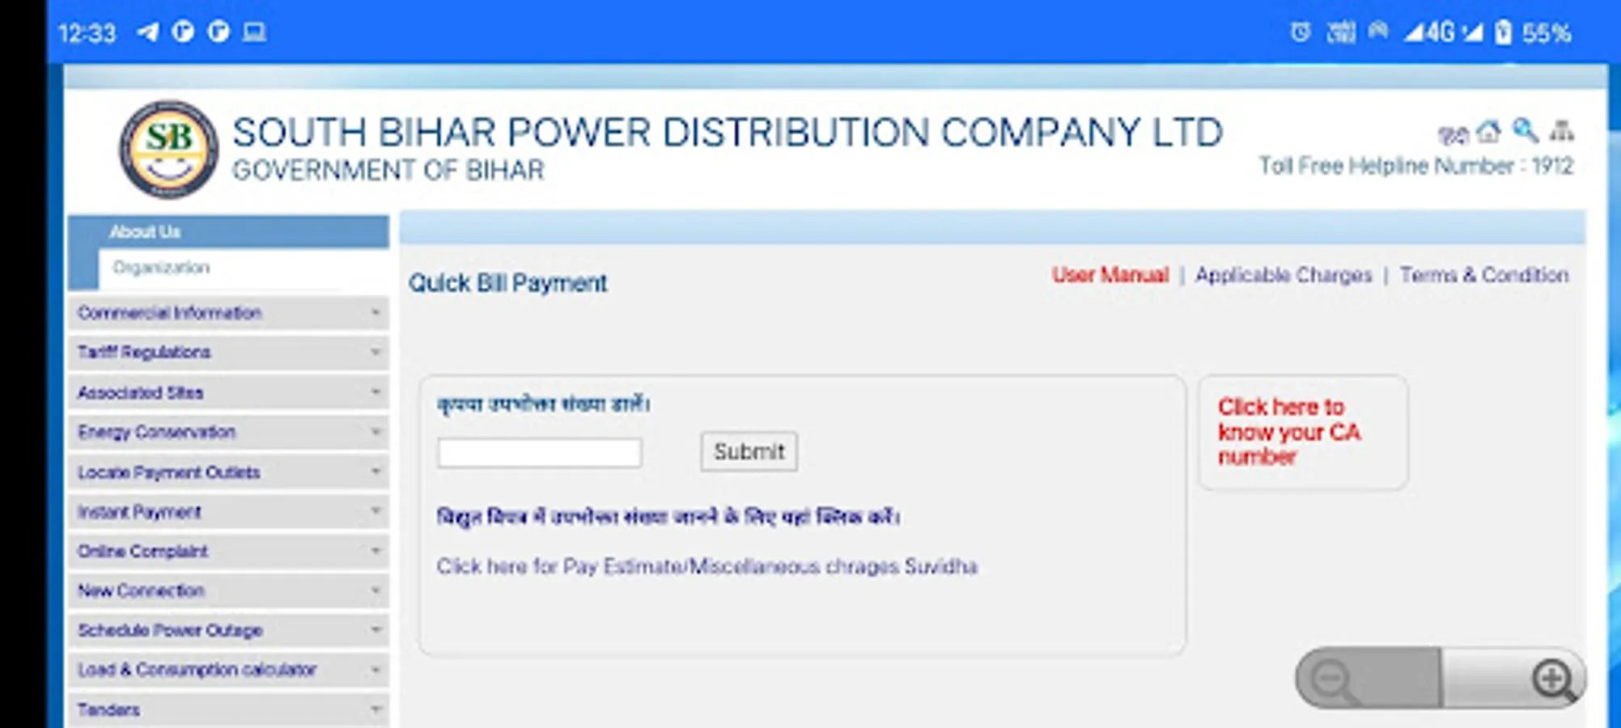Click the Toll Free Helpline Number 1912 text

(x=1415, y=166)
